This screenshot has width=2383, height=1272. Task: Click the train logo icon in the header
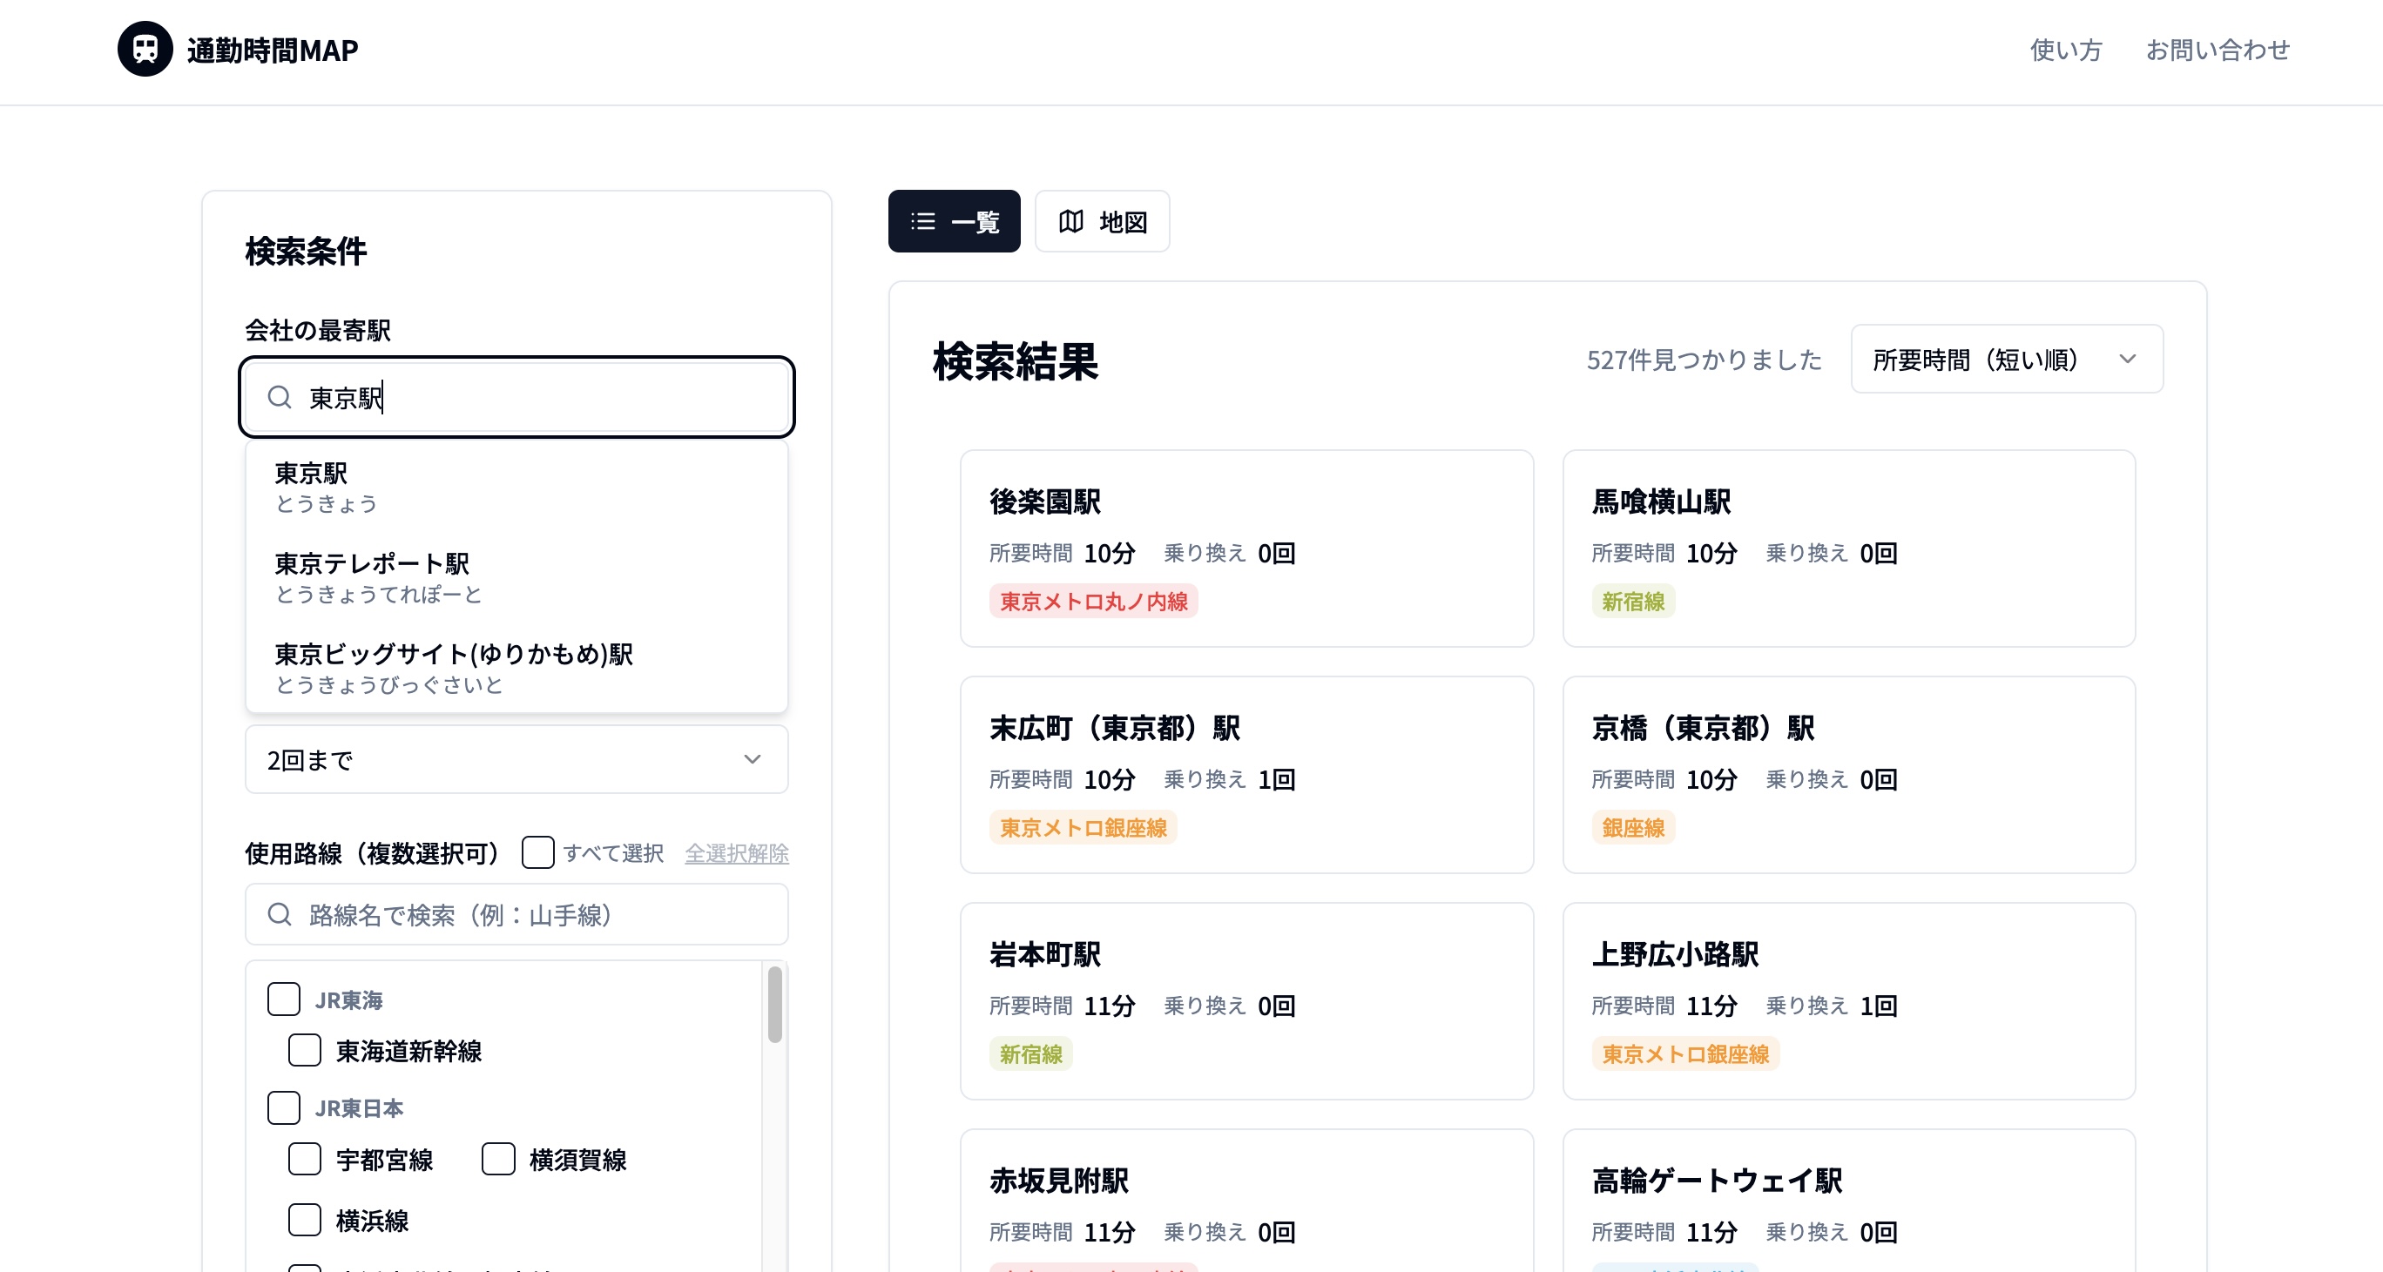pos(145,49)
